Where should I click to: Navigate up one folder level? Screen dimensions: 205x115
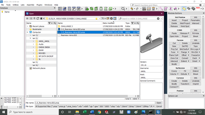pos(34,18)
